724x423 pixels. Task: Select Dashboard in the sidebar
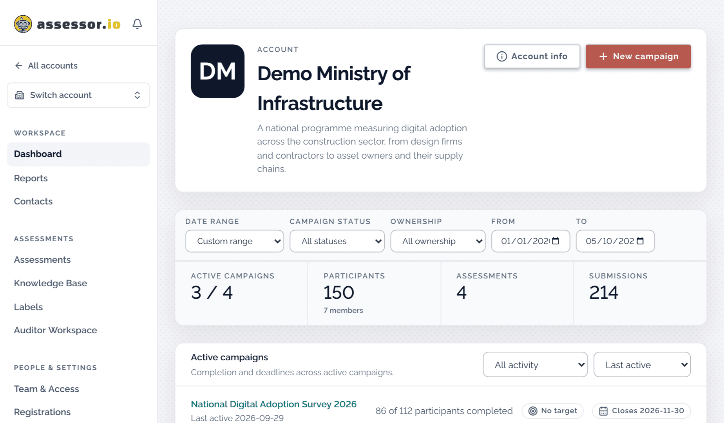[x=78, y=154]
